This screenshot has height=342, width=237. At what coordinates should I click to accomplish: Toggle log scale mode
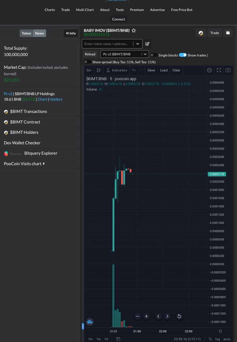click(218, 339)
